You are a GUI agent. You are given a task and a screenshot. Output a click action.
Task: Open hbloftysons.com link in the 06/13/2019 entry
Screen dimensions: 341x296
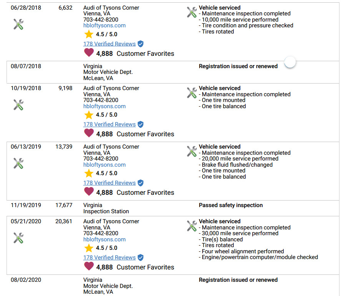click(x=105, y=165)
